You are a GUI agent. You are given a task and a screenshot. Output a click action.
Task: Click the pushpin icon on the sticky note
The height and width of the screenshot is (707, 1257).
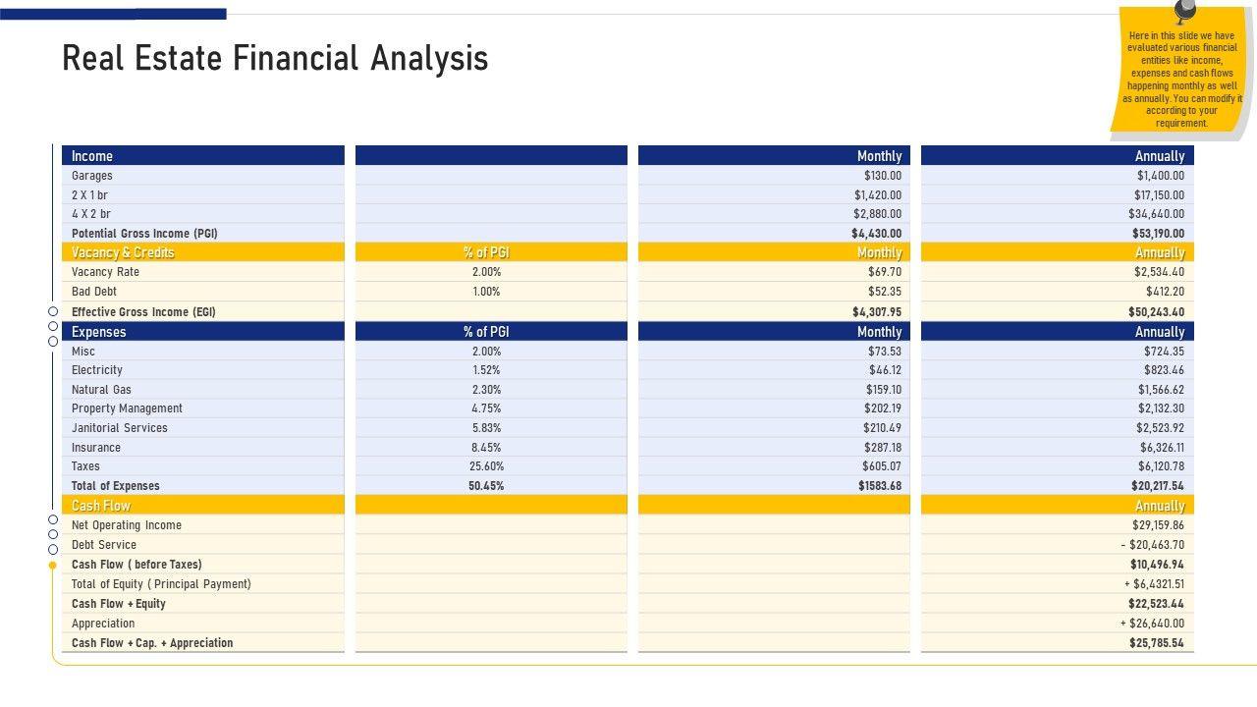(x=1185, y=12)
